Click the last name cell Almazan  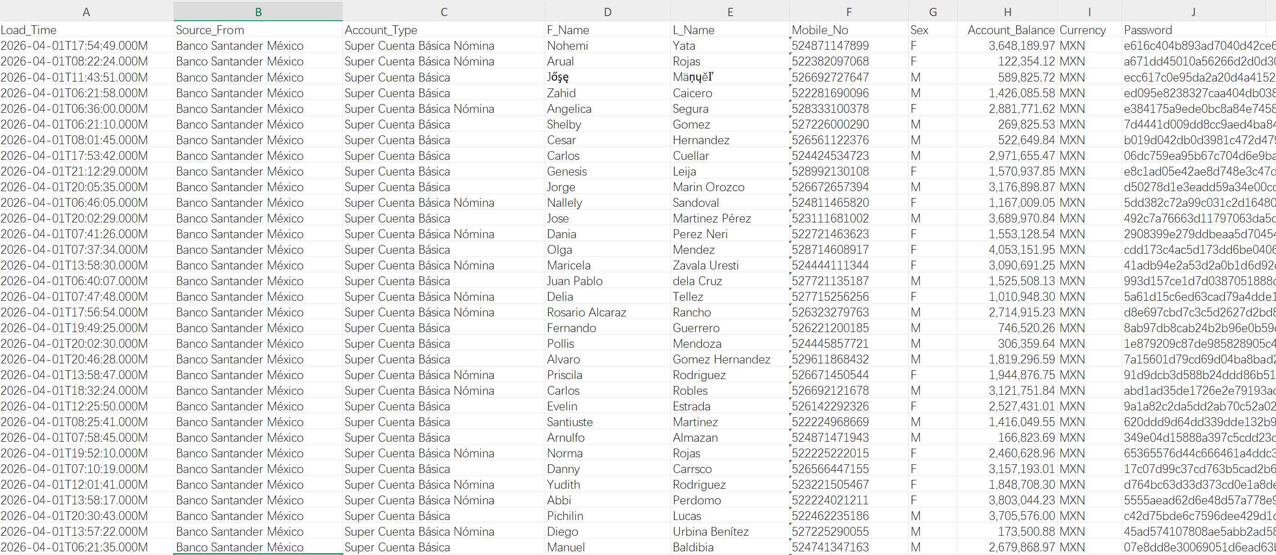point(730,438)
